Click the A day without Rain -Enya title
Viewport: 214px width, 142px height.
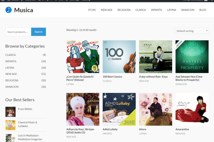coord(153,76)
